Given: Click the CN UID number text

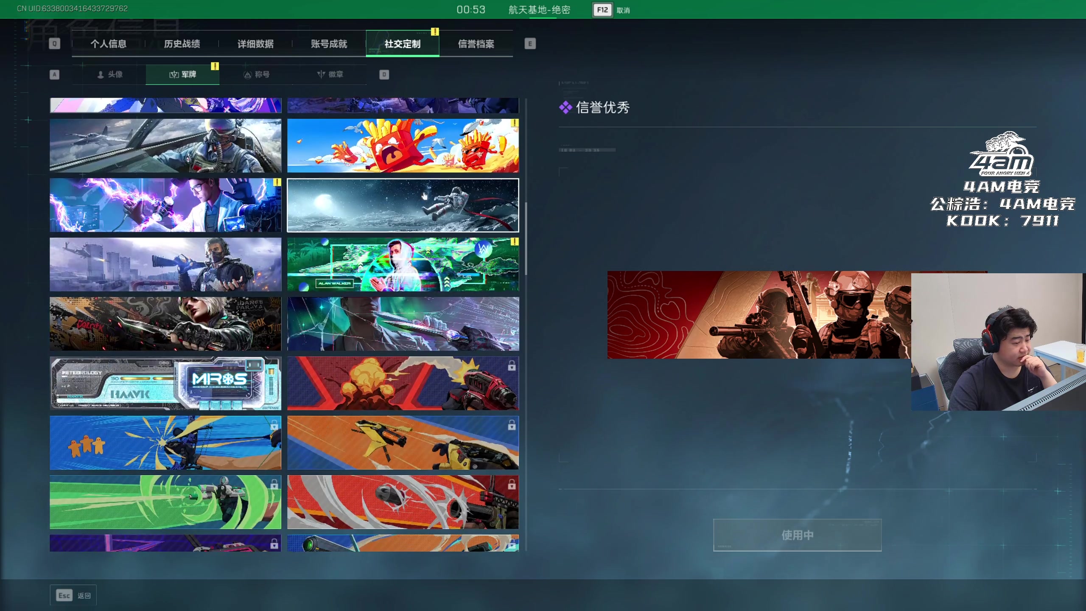Looking at the screenshot, I should [73, 8].
